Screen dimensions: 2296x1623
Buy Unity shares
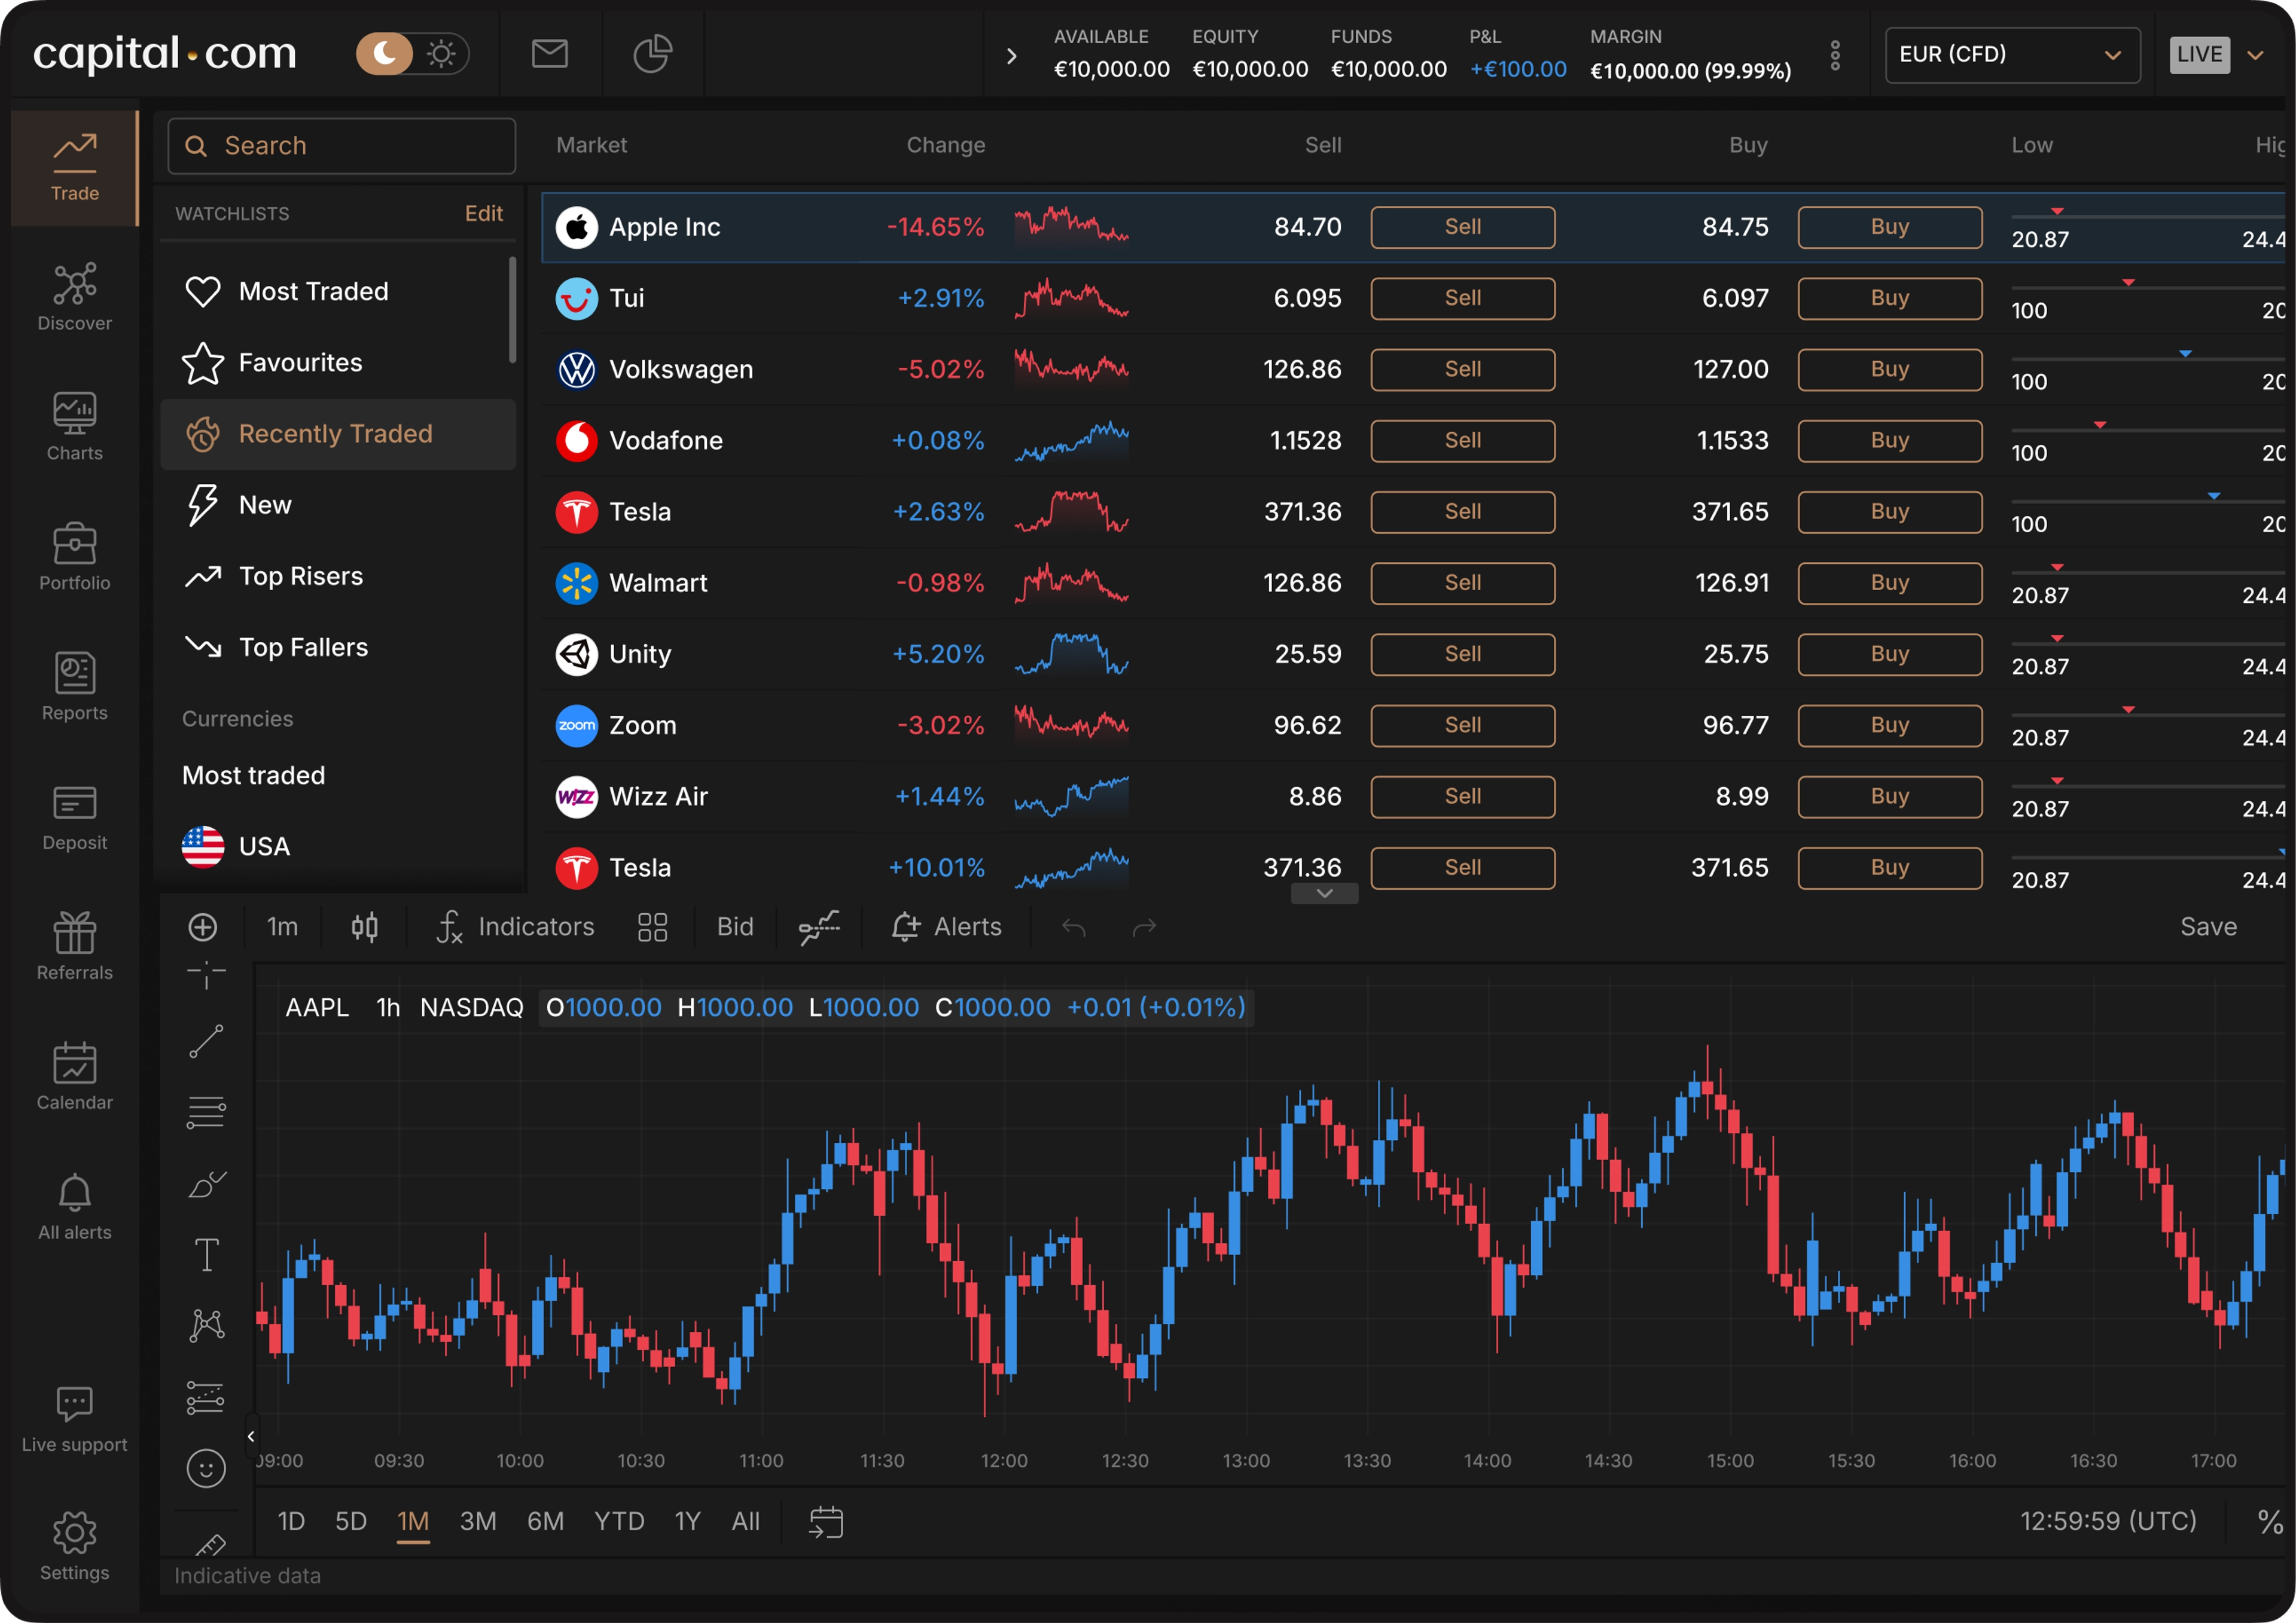pos(1889,654)
